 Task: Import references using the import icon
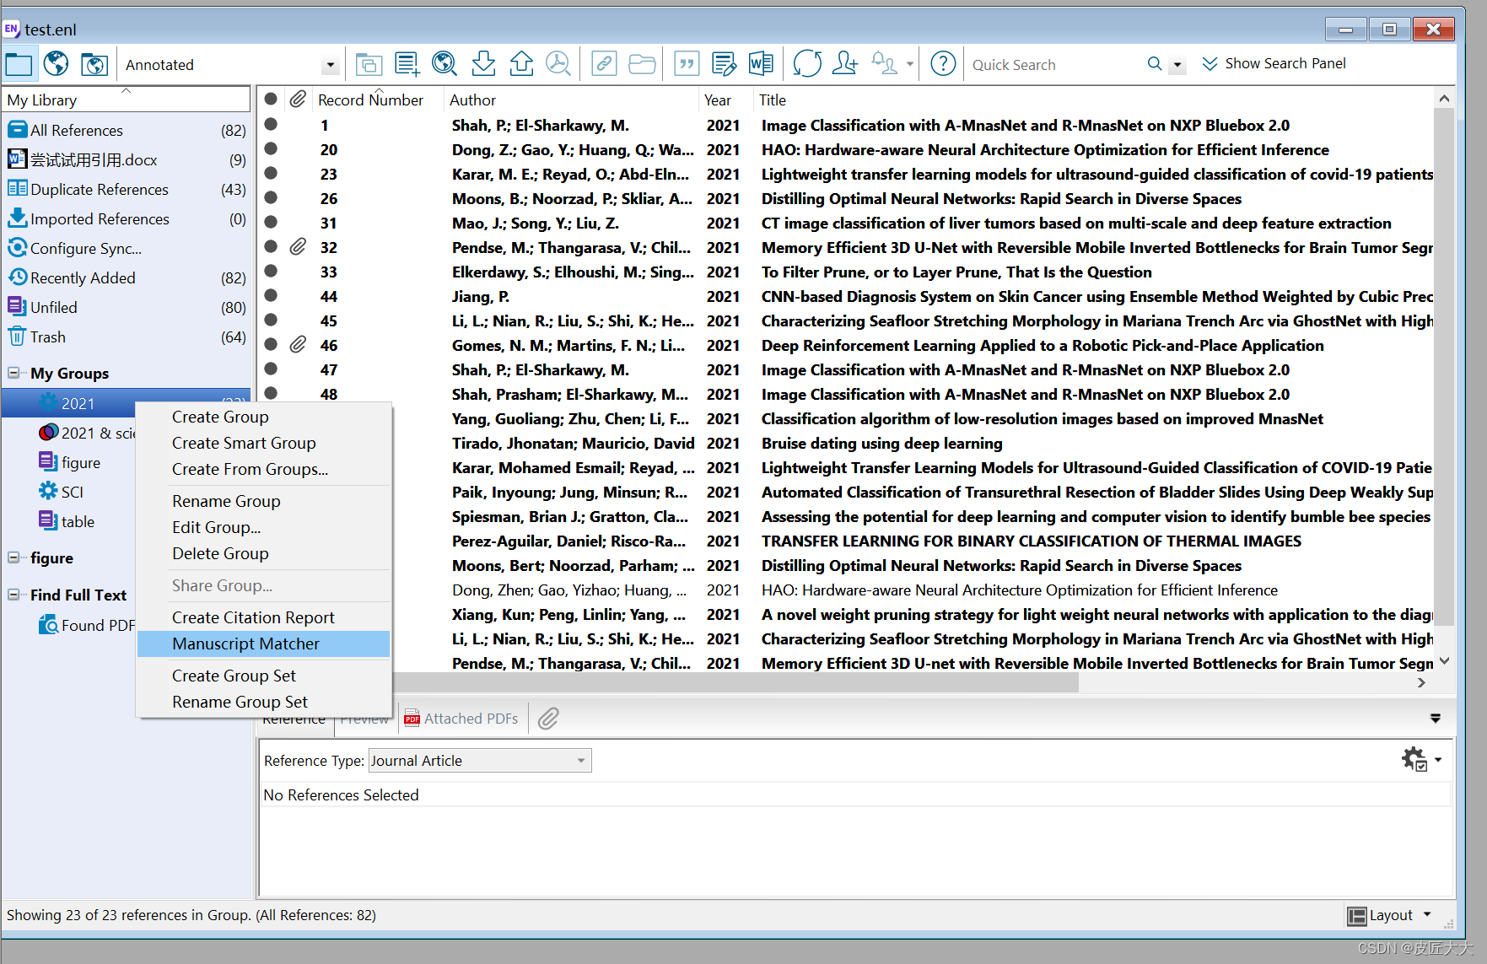pyautogui.click(x=482, y=63)
